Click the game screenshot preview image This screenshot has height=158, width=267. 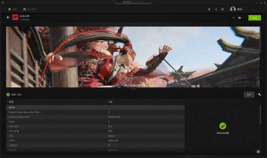coord(133,57)
